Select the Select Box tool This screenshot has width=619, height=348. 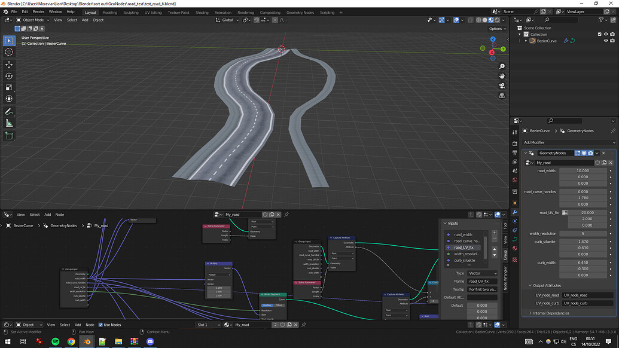point(9,41)
